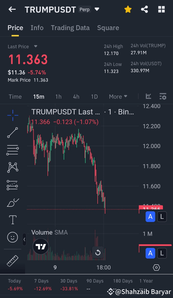Screen dimensions: 173x298
Task: Toggle log scale L on volume pane
Action: [162, 253]
